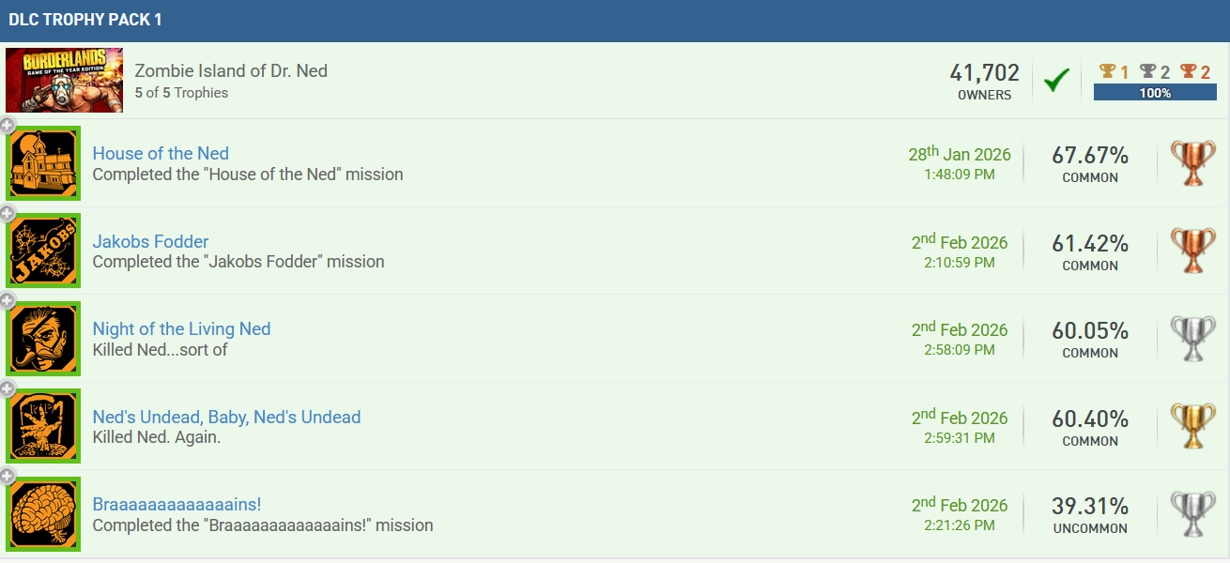The height and width of the screenshot is (563, 1230).
Task: Open the Night of the Living Ned link
Action: tap(181, 329)
